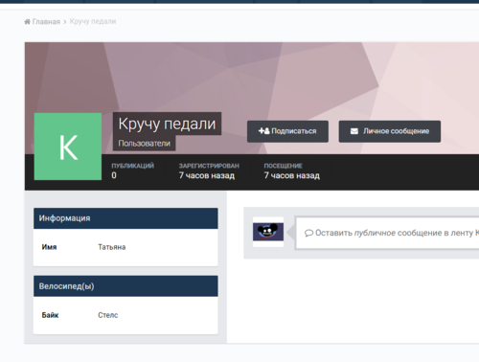Click the add-user icon on Подписаться

click(264, 131)
